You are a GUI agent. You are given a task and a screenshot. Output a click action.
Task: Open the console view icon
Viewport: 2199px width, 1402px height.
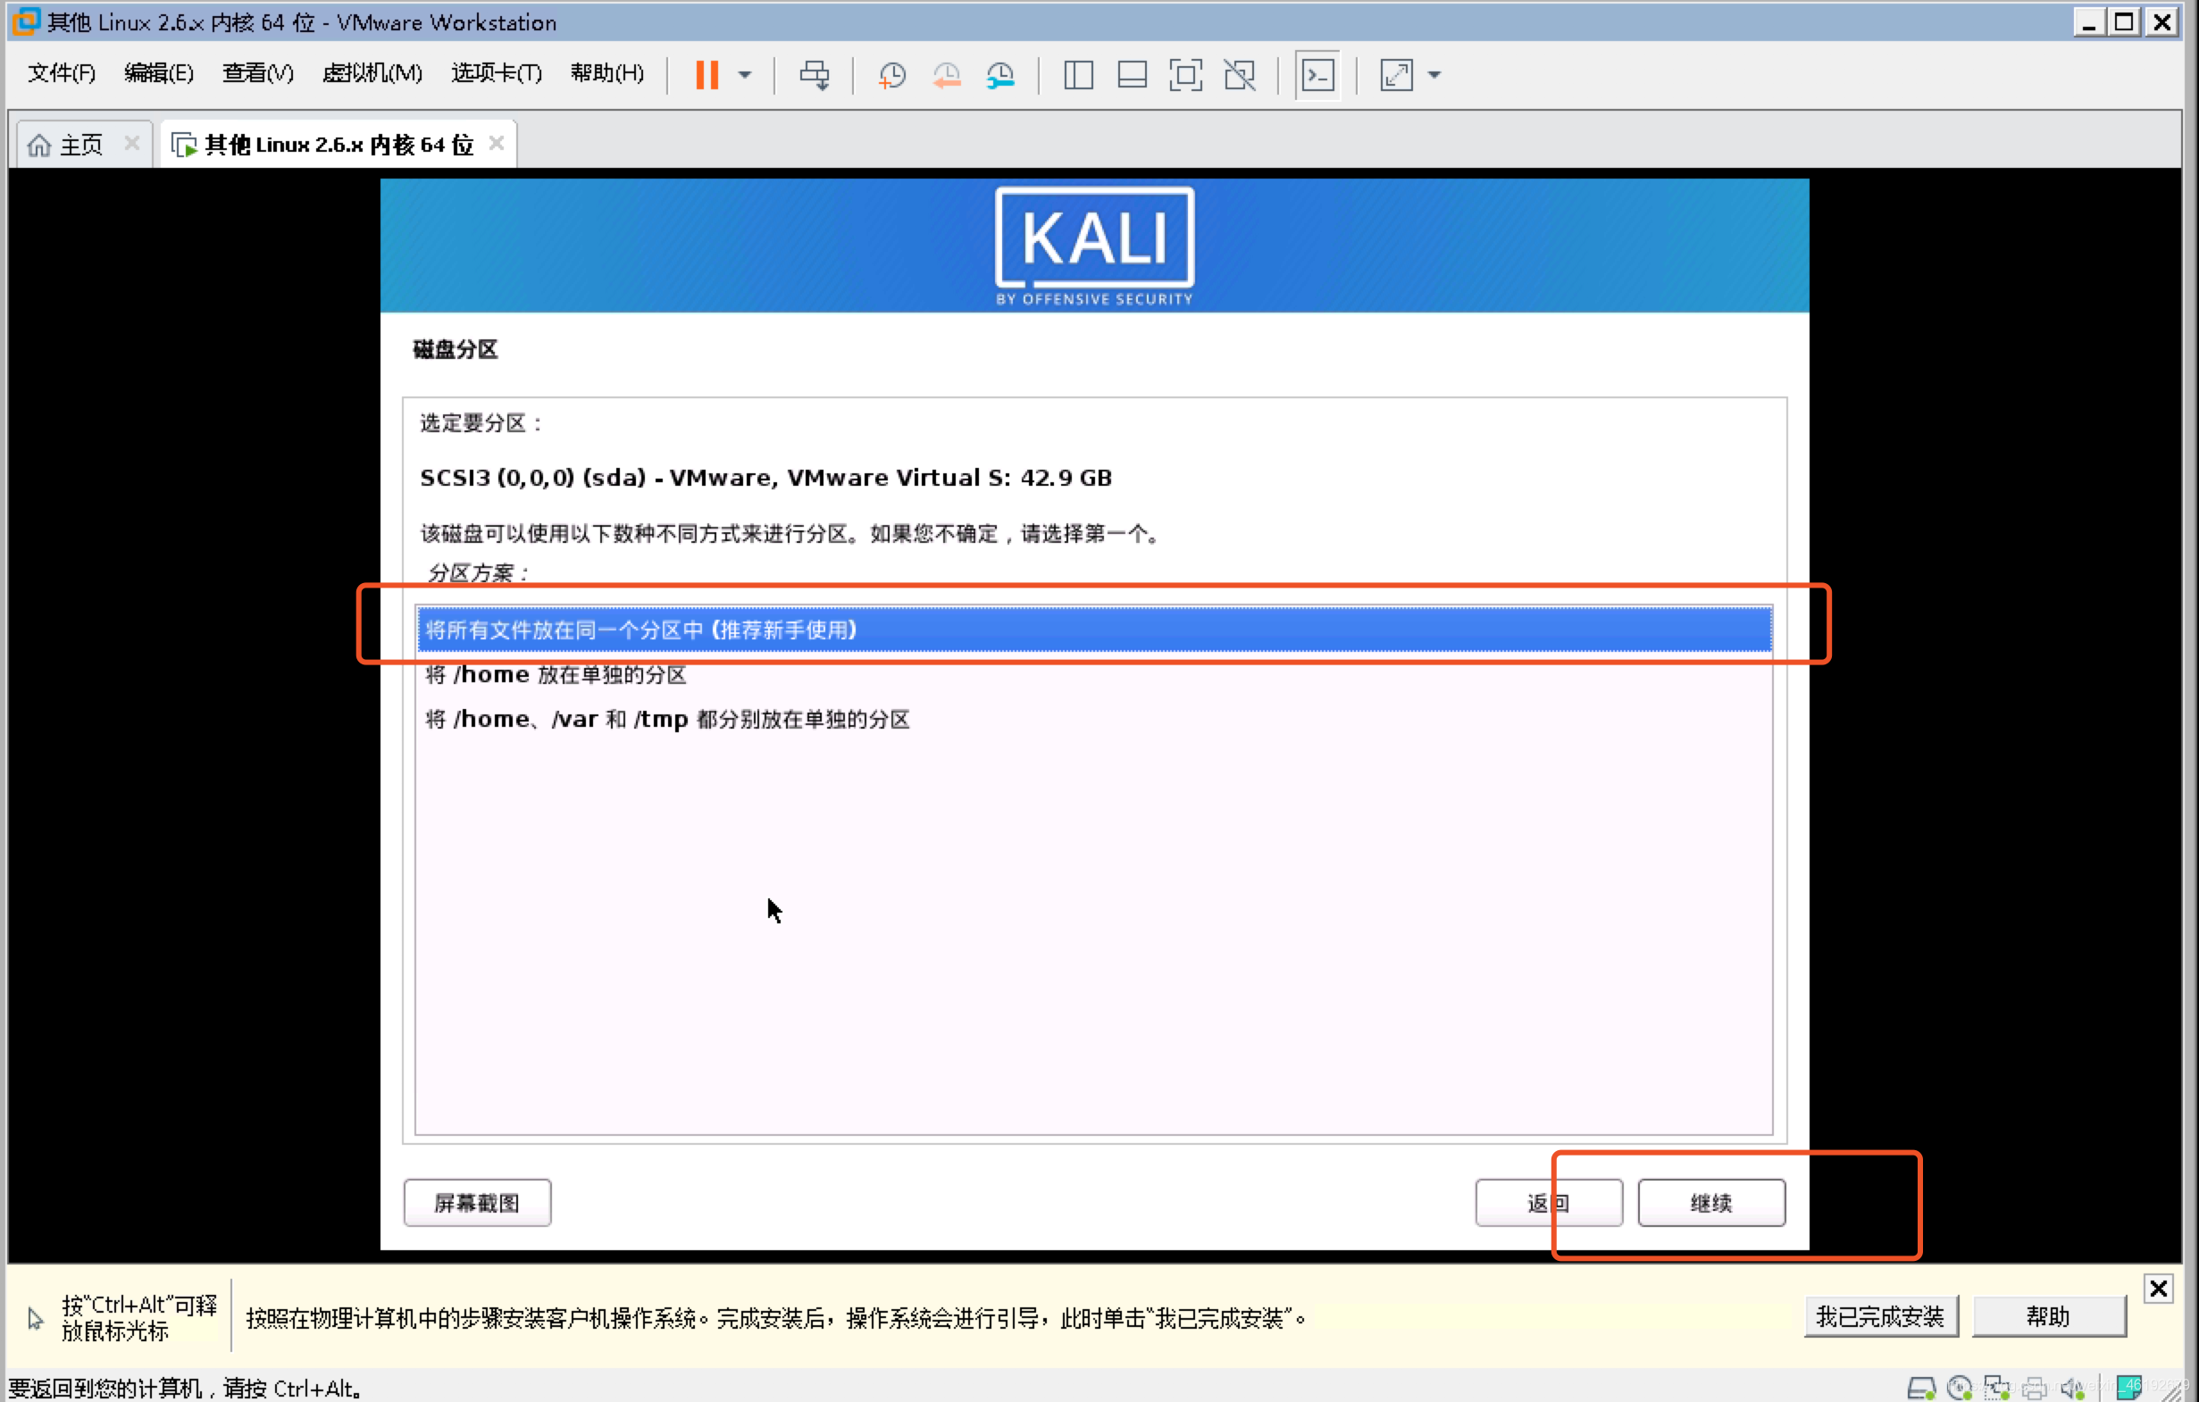1317,75
